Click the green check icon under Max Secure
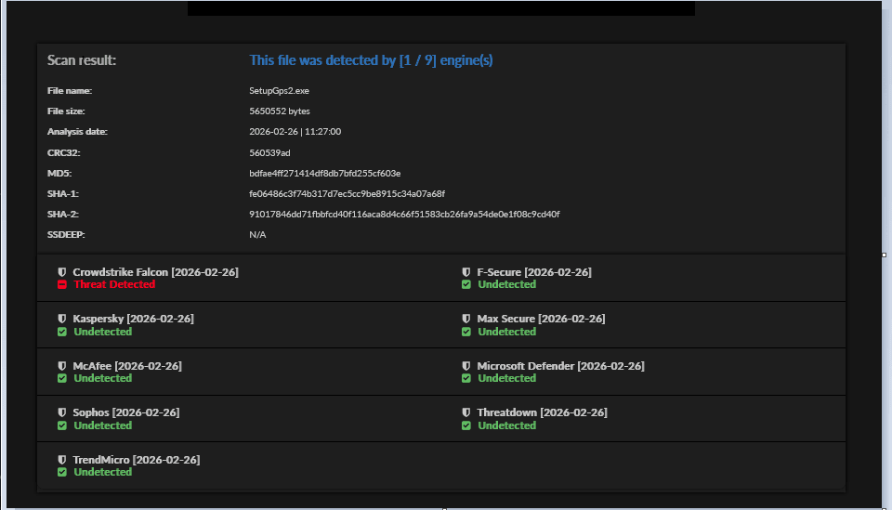 466,332
